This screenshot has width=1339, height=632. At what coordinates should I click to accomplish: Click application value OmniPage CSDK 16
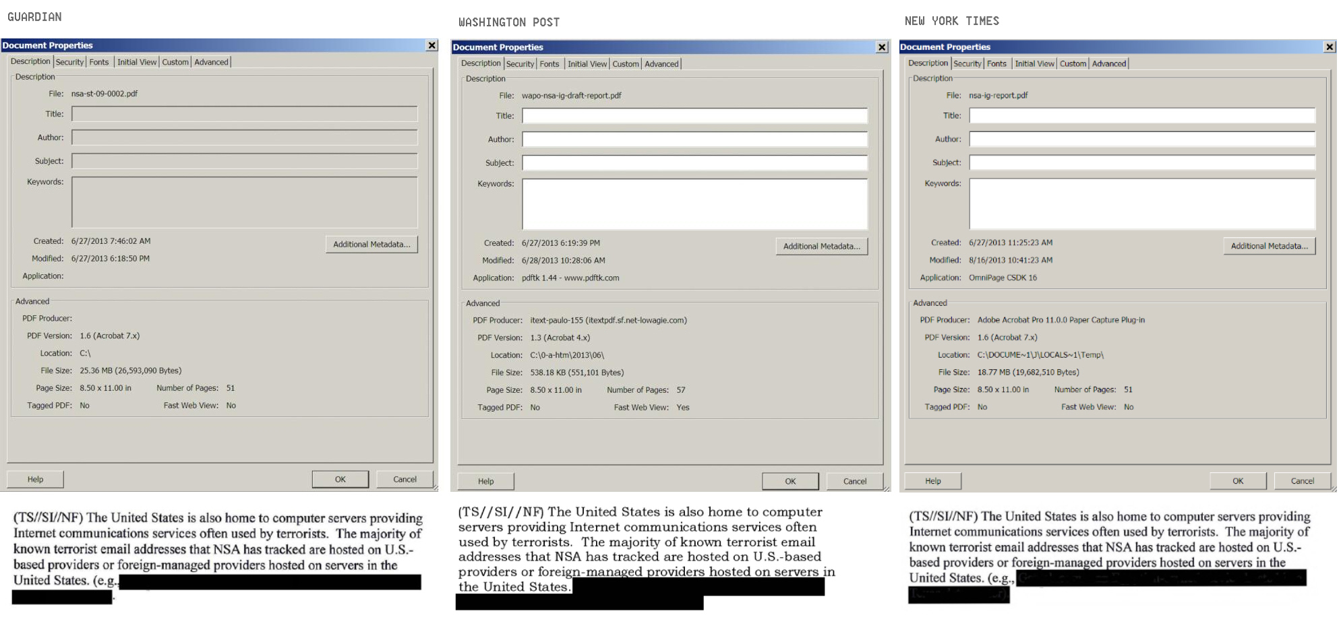click(x=1003, y=278)
